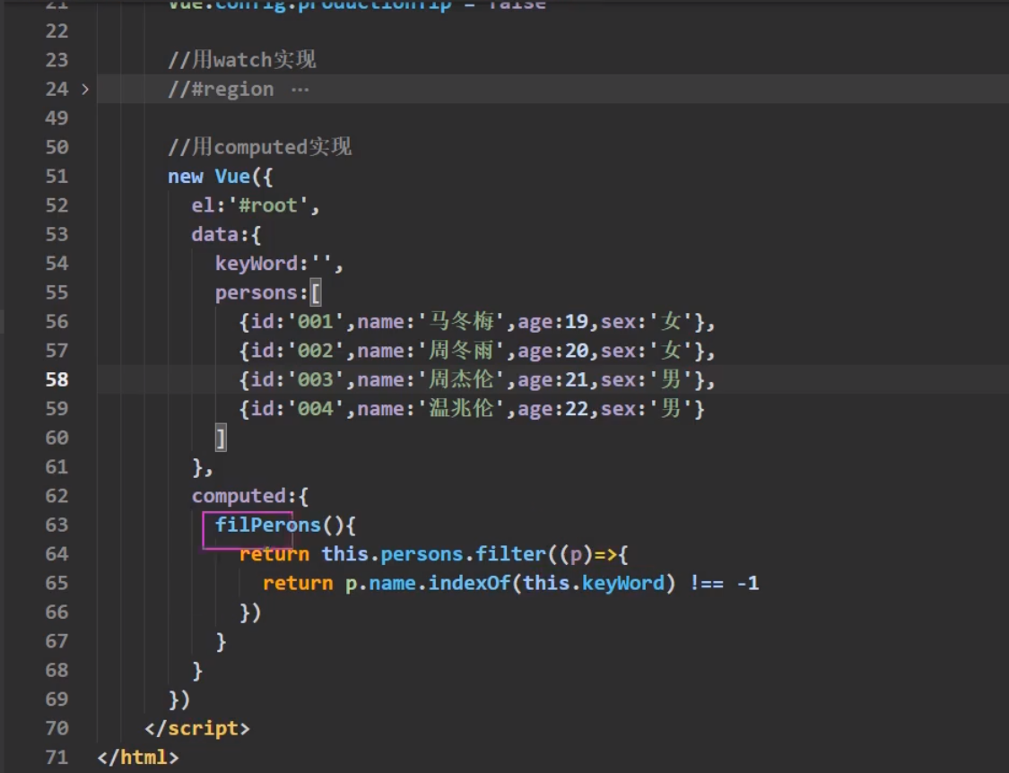Click the '})' on line 66
The height and width of the screenshot is (773, 1009).
click(x=250, y=612)
